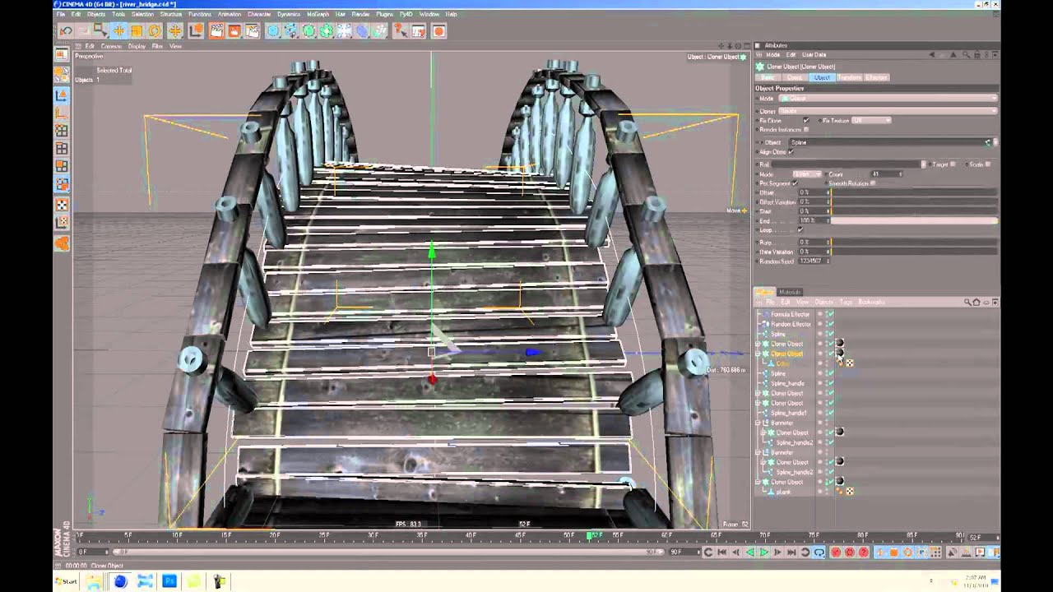
Task: Click the question-mark help cursor icon
Action: coord(400,31)
